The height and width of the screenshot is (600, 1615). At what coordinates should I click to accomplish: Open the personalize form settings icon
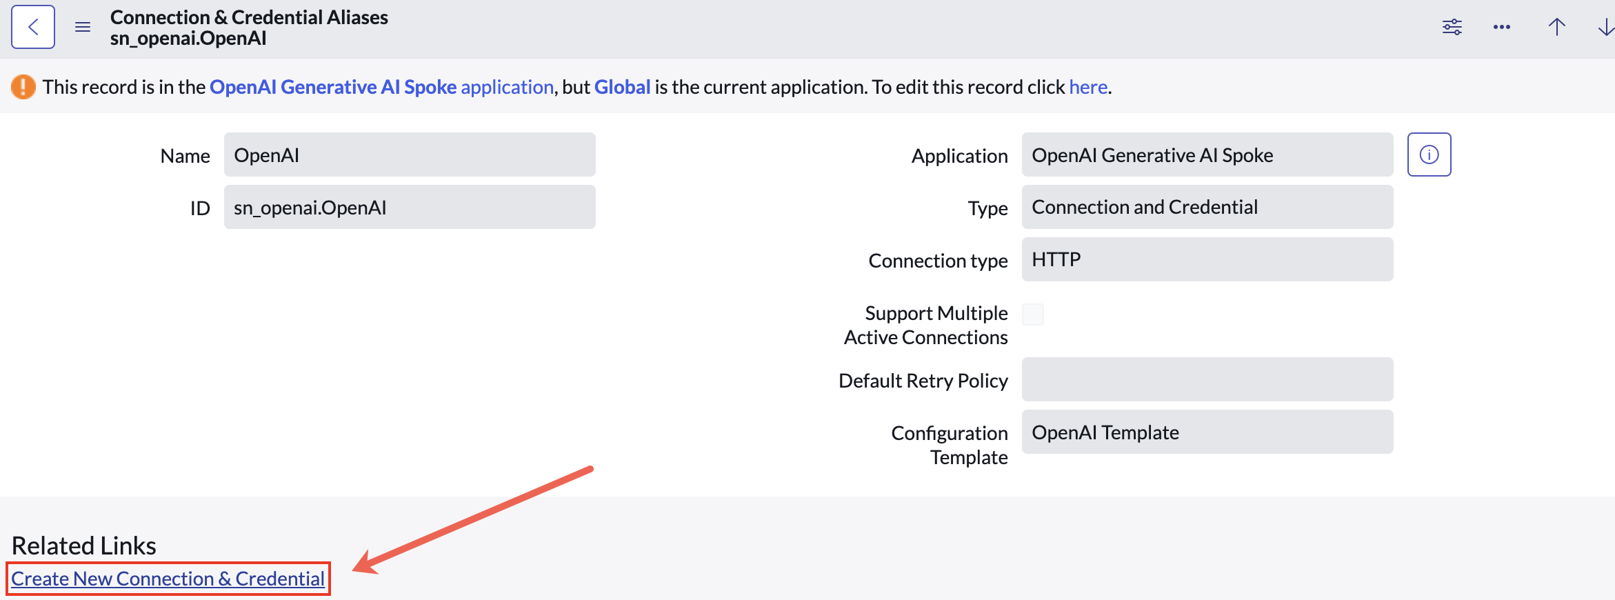point(1452,27)
